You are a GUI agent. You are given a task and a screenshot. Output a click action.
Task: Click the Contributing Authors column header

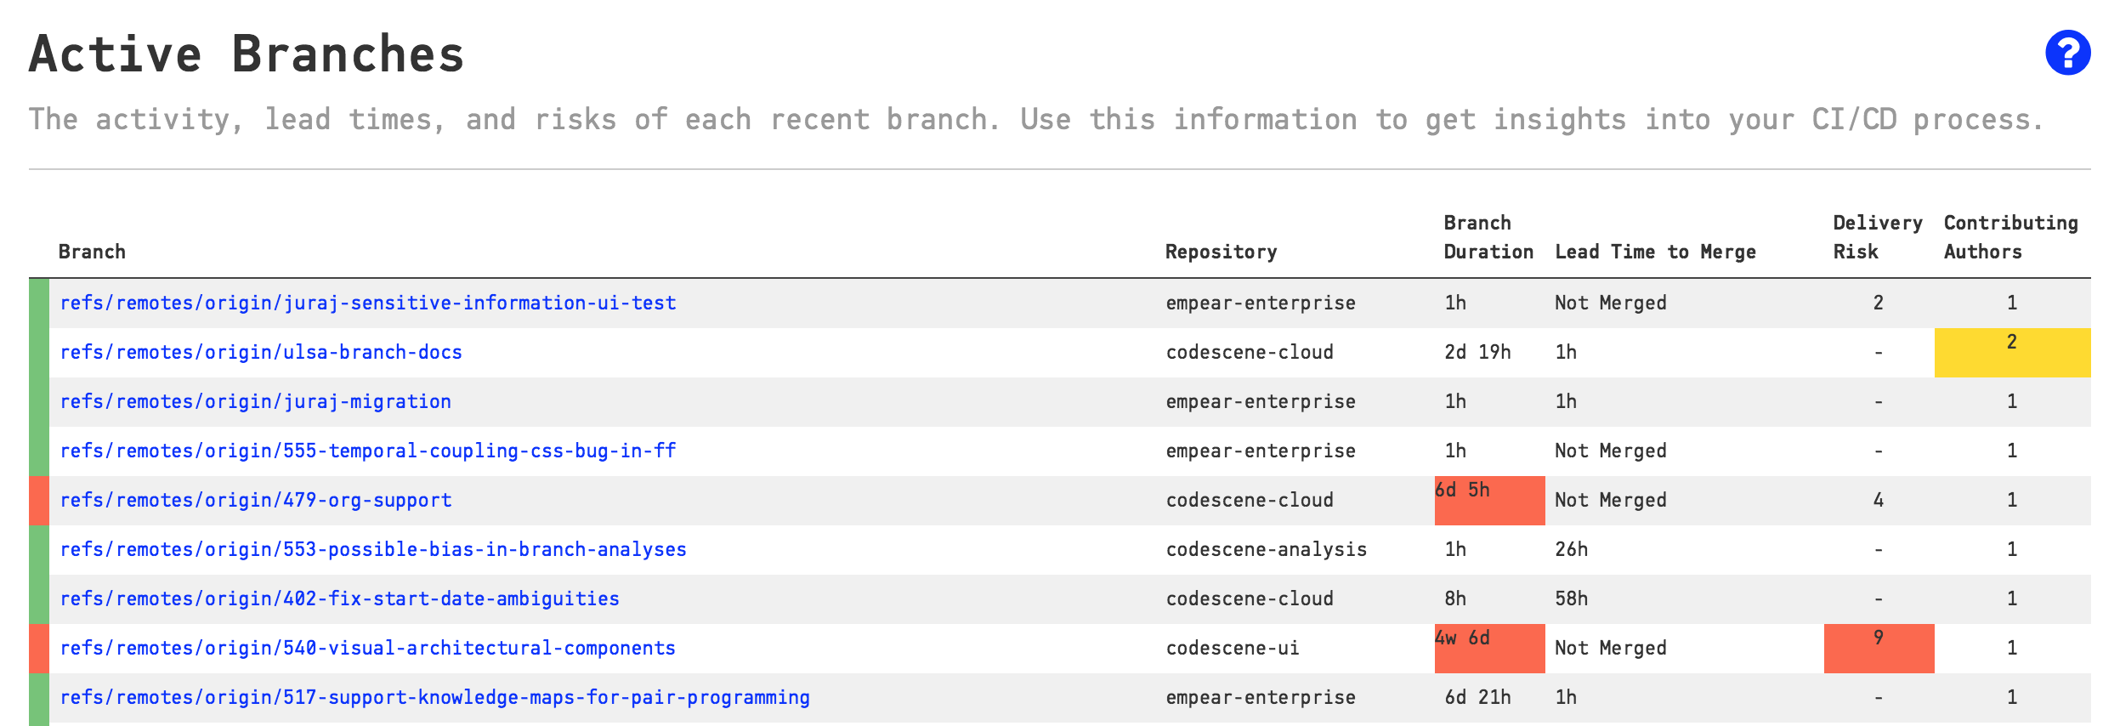pos(2010,237)
